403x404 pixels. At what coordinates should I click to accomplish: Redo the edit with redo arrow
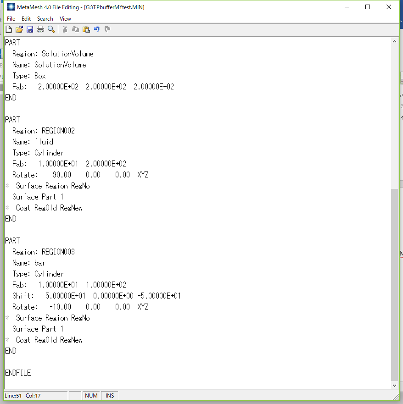coord(107,29)
